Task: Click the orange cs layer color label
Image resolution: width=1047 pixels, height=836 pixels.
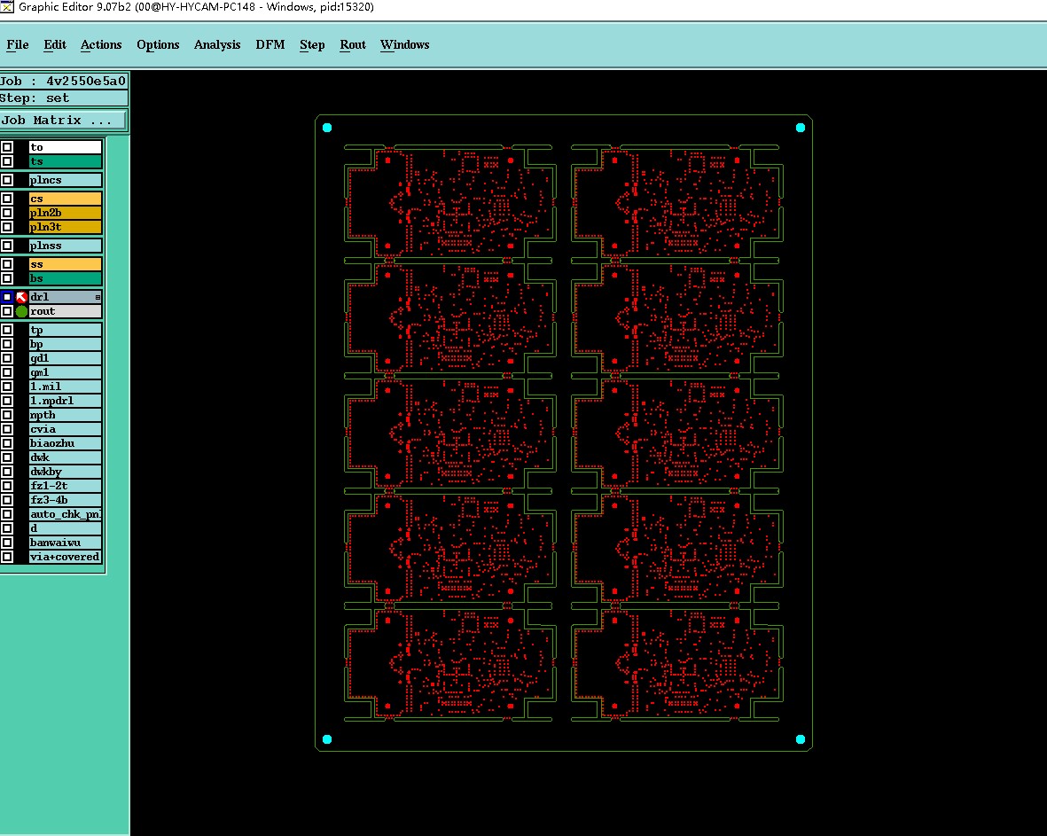Action: [65, 199]
